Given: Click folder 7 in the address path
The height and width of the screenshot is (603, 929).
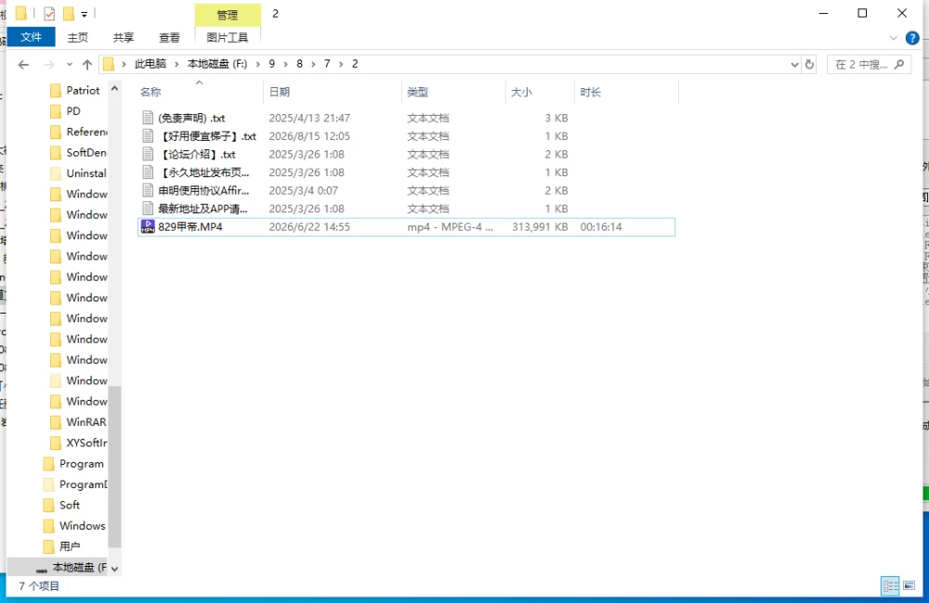Looking at the screenshot, I should [x=327, y=64].
